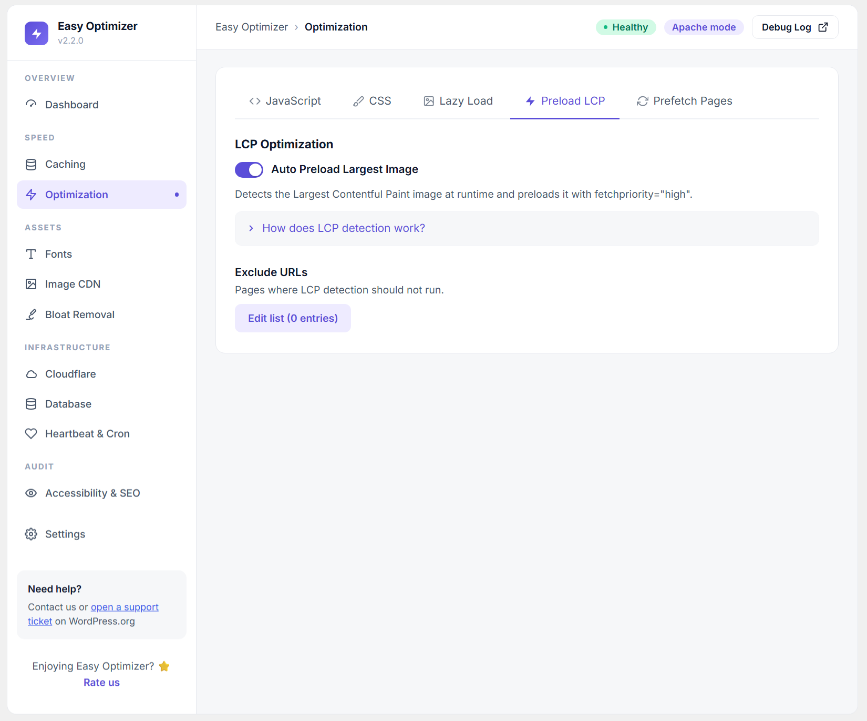Select Optimization sidebar item
Viewport: 867px width, 721px height.
(x=101, y=195)
